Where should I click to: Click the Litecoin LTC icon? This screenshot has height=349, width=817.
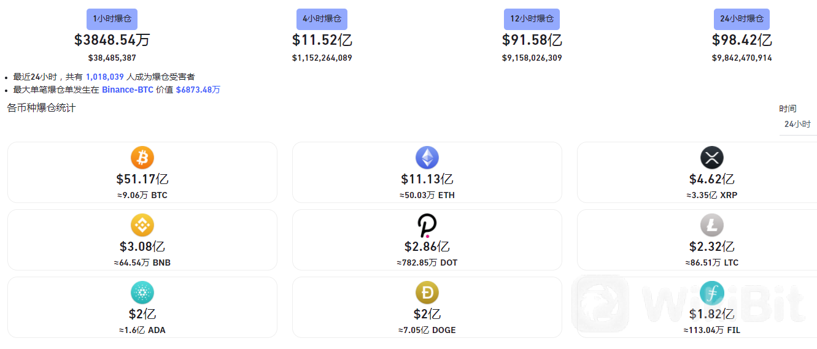tap(712, 226)
